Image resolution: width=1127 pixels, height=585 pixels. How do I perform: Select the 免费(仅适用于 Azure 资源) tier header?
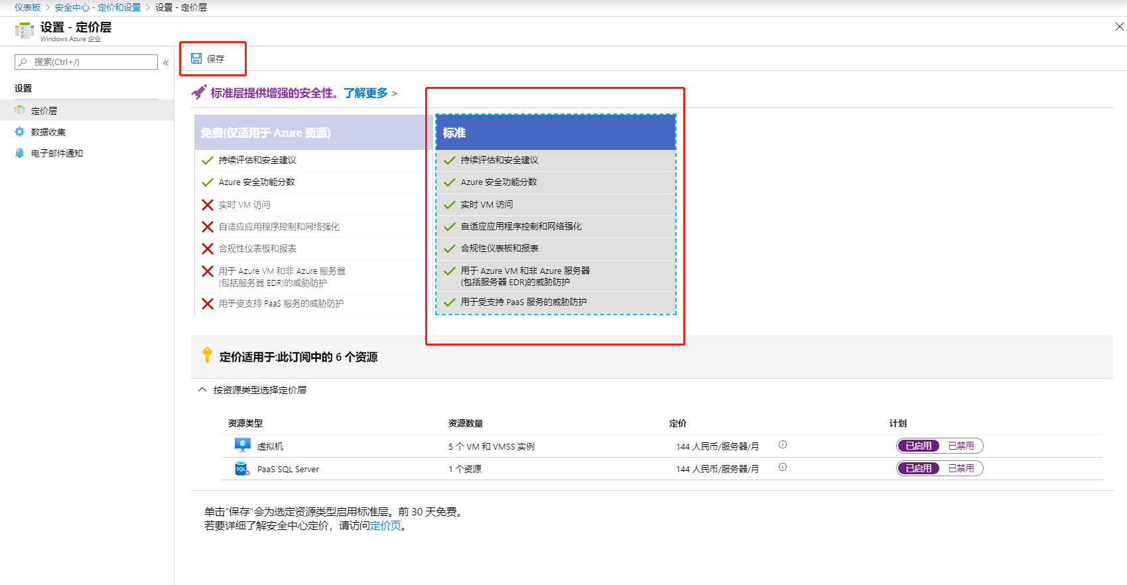tap(314, 133)
